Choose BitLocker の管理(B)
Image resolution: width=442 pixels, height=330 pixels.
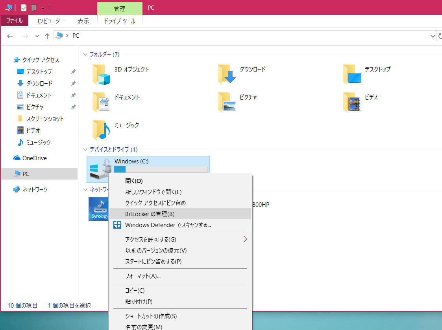[x=180, y=214]
